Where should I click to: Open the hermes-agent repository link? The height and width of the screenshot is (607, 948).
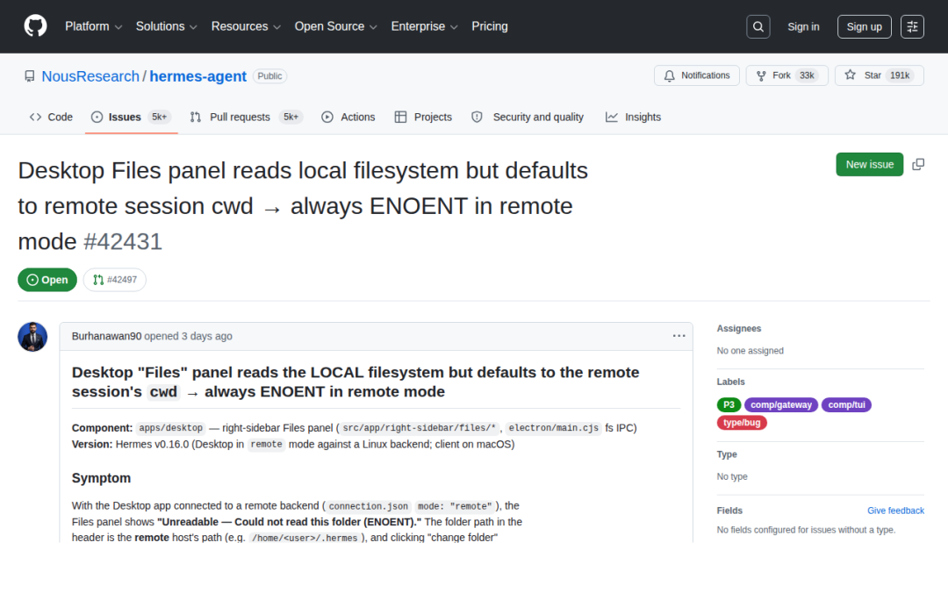197,76
